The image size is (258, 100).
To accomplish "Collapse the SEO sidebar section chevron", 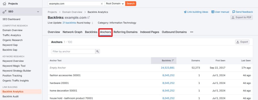I will click(x=38, y=12).
